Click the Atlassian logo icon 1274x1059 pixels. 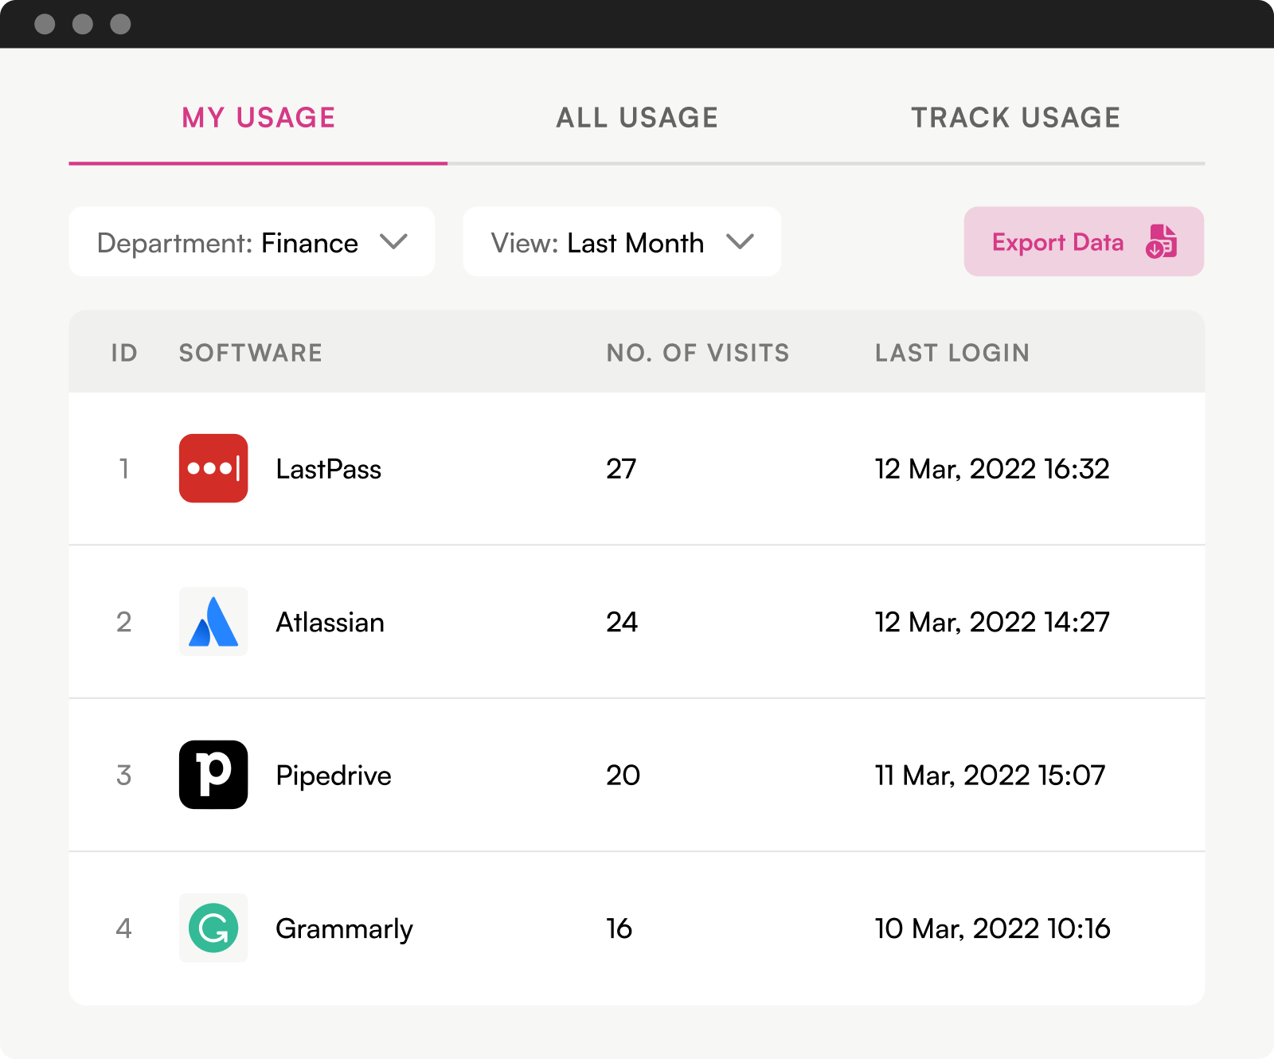pos(213,622)
